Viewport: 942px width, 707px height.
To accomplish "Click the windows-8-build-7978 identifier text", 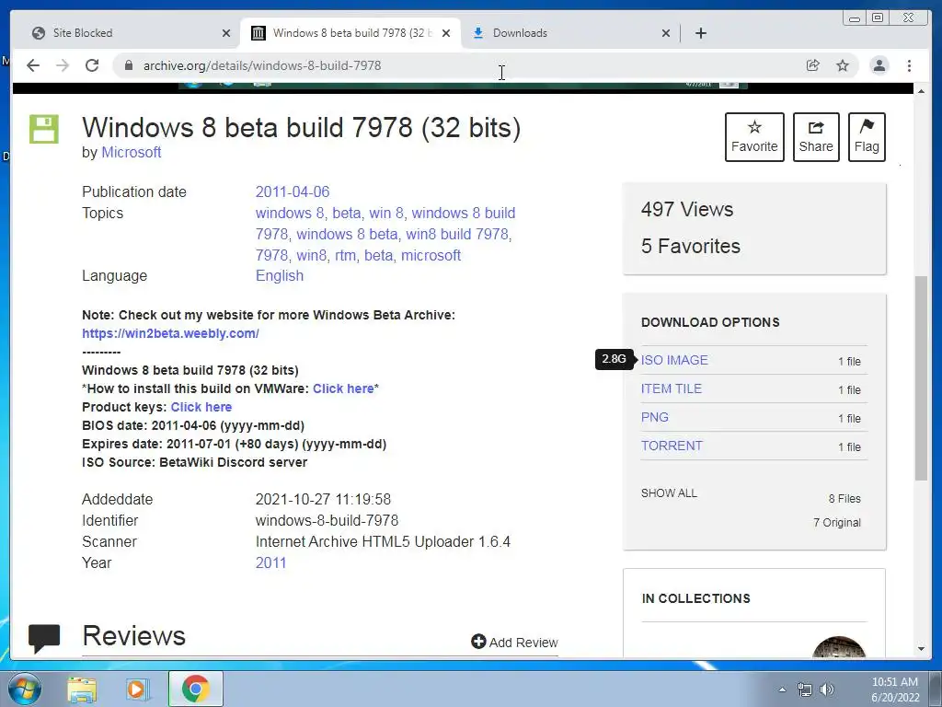I will (327, 521).
